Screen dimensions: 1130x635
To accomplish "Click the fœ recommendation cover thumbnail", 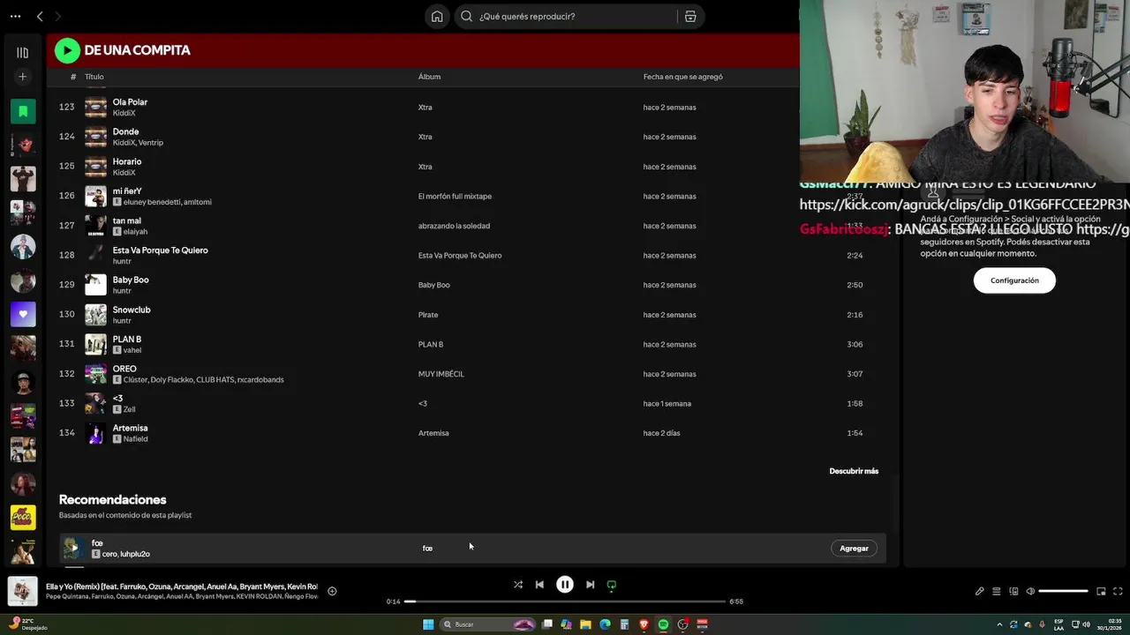I will (x=72, y=549).
